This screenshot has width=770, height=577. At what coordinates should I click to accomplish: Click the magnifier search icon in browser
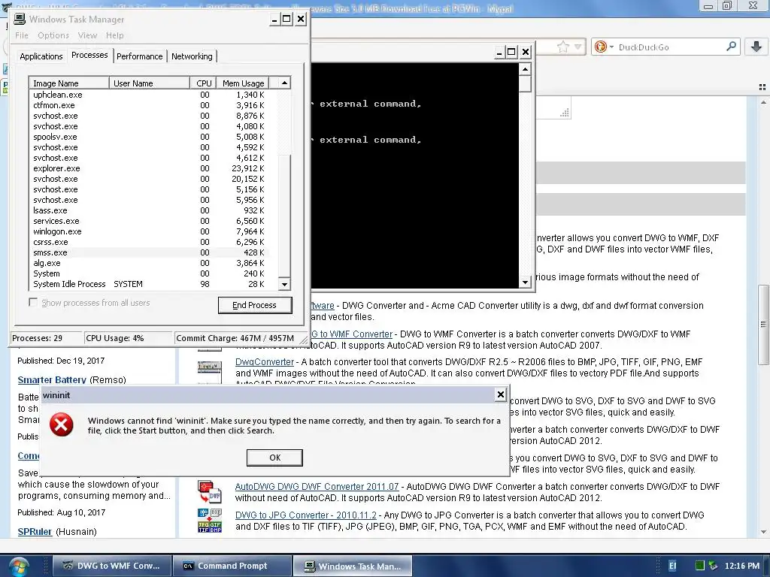[x=731, y=47]
